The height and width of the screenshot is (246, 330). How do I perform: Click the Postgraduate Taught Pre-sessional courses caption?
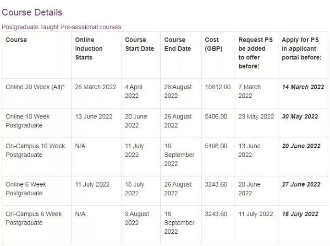tap(62, 27)
